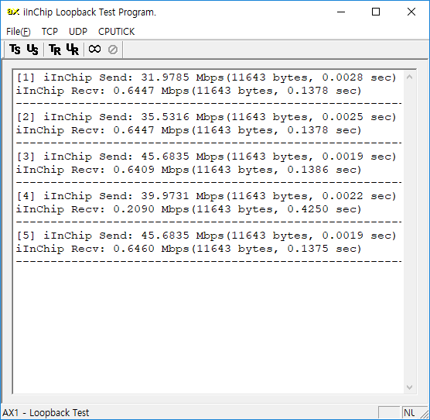The image size is (430, 420).
Task: Click the scrollbar down arrow in log
Action: 409,387
